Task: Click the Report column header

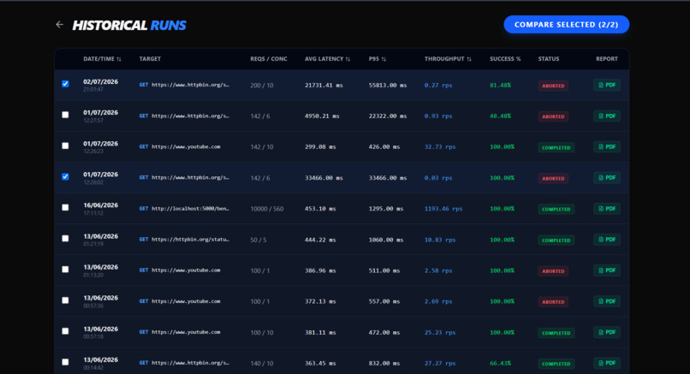Action: [x=607, y=59]
